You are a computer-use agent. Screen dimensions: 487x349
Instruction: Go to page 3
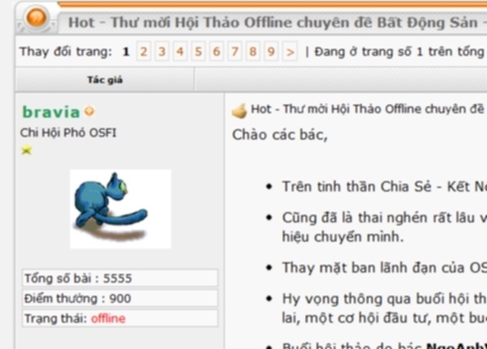pyautogui.click(x=162, y=51)
